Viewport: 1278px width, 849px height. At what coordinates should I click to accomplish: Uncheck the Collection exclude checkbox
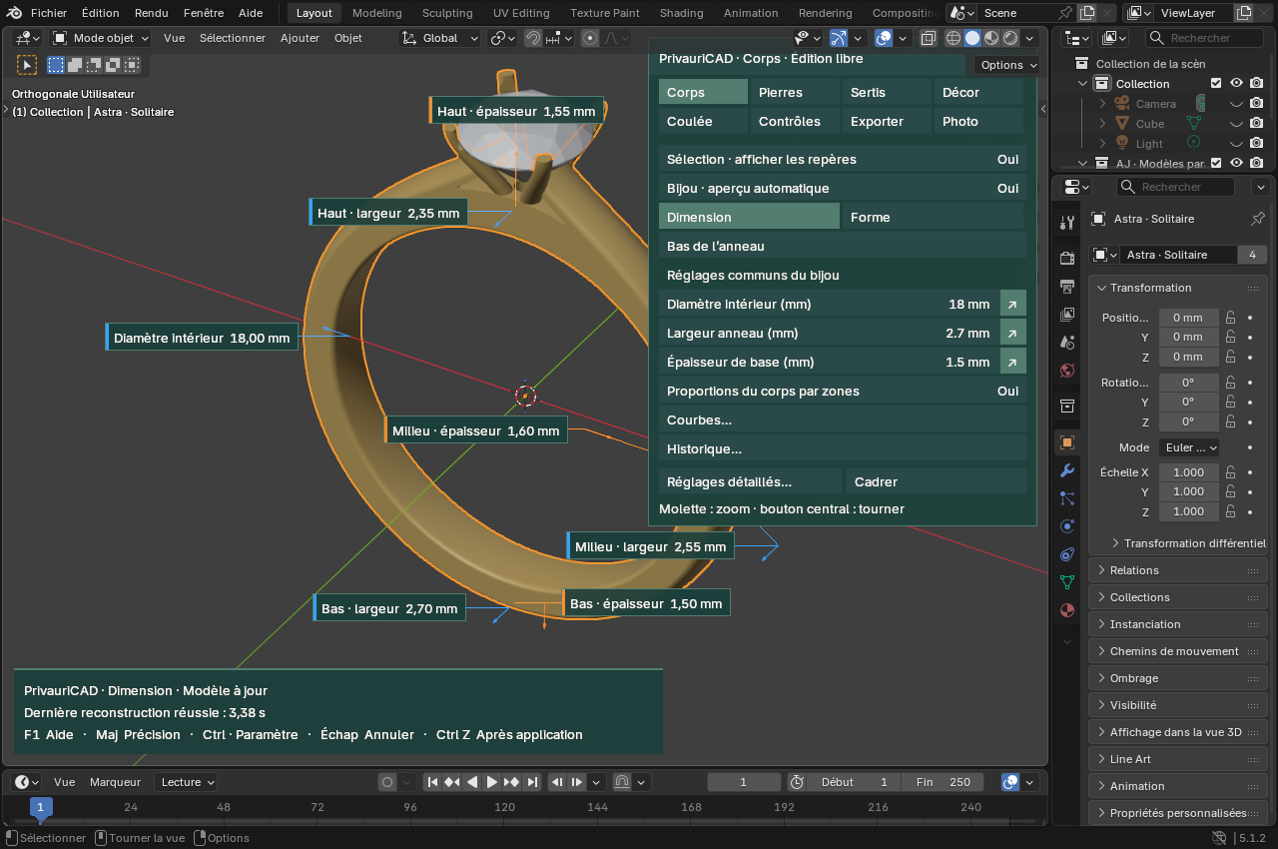point(1216,84)
